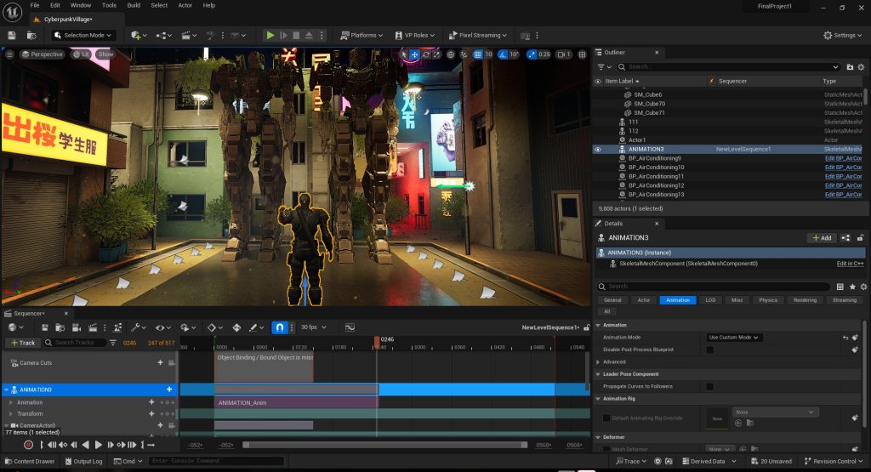Screen dimensions: 871x472
Task: Open the Sequencer keyframe diamond options dropdown
Action: click(x=215, y=327)
